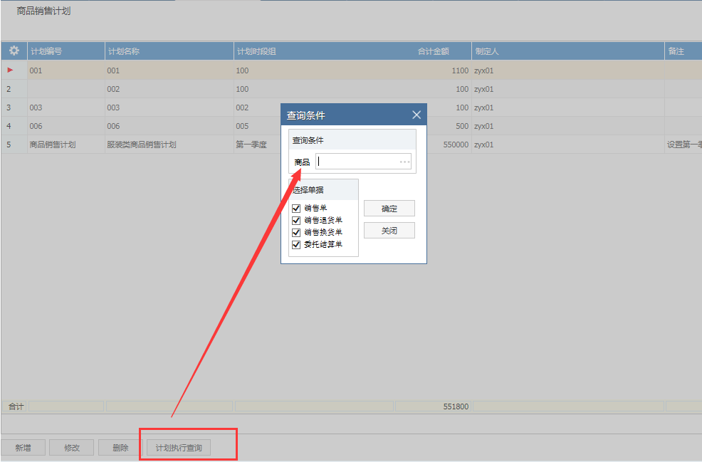Close the 查询条件 dialog
The height and width of the screenshot is (462, 702).
pos(417,115)
